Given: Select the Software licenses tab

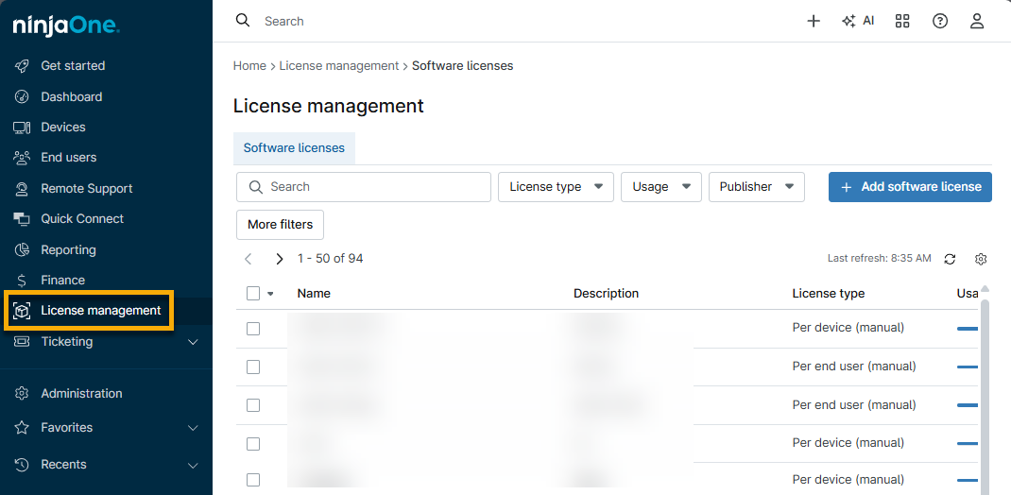Looking at the screenshot, I should coord(294,148).
